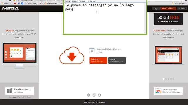188x105 pixels.
Task: Click the Free Download for Windows button
Action: tap(20, 91)
